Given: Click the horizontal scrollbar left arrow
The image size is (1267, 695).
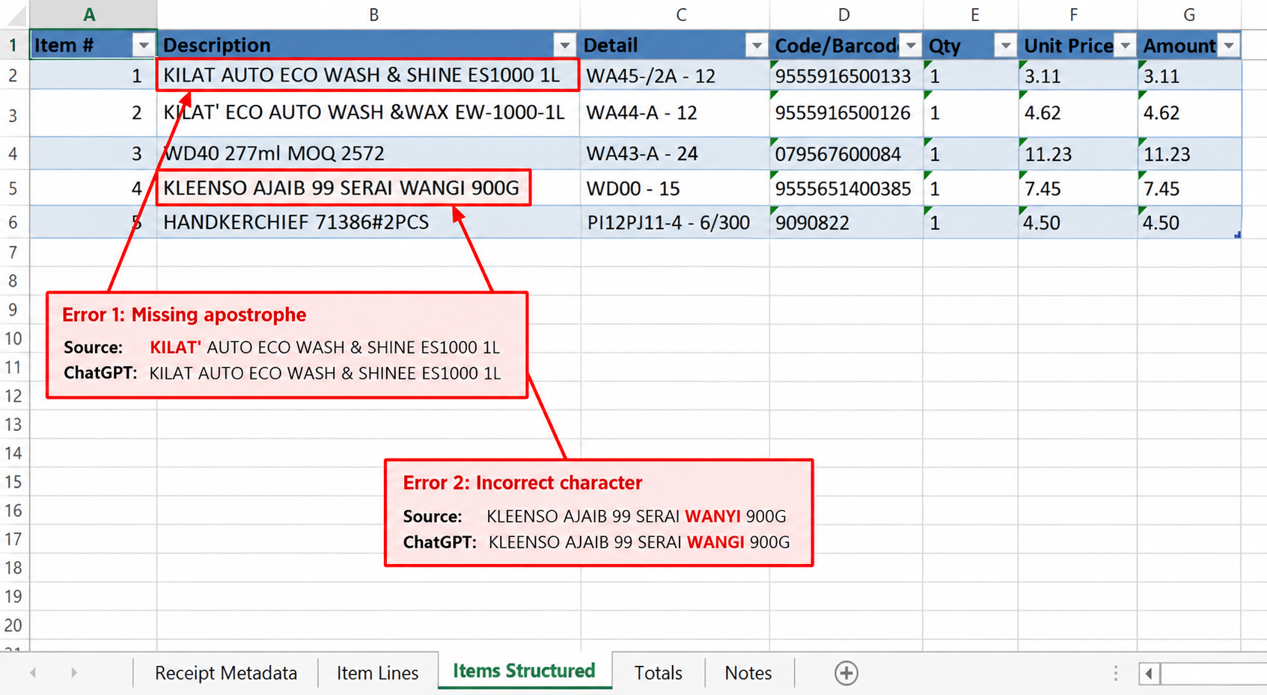Looking at the screenshot, I should click(1149, 673).
